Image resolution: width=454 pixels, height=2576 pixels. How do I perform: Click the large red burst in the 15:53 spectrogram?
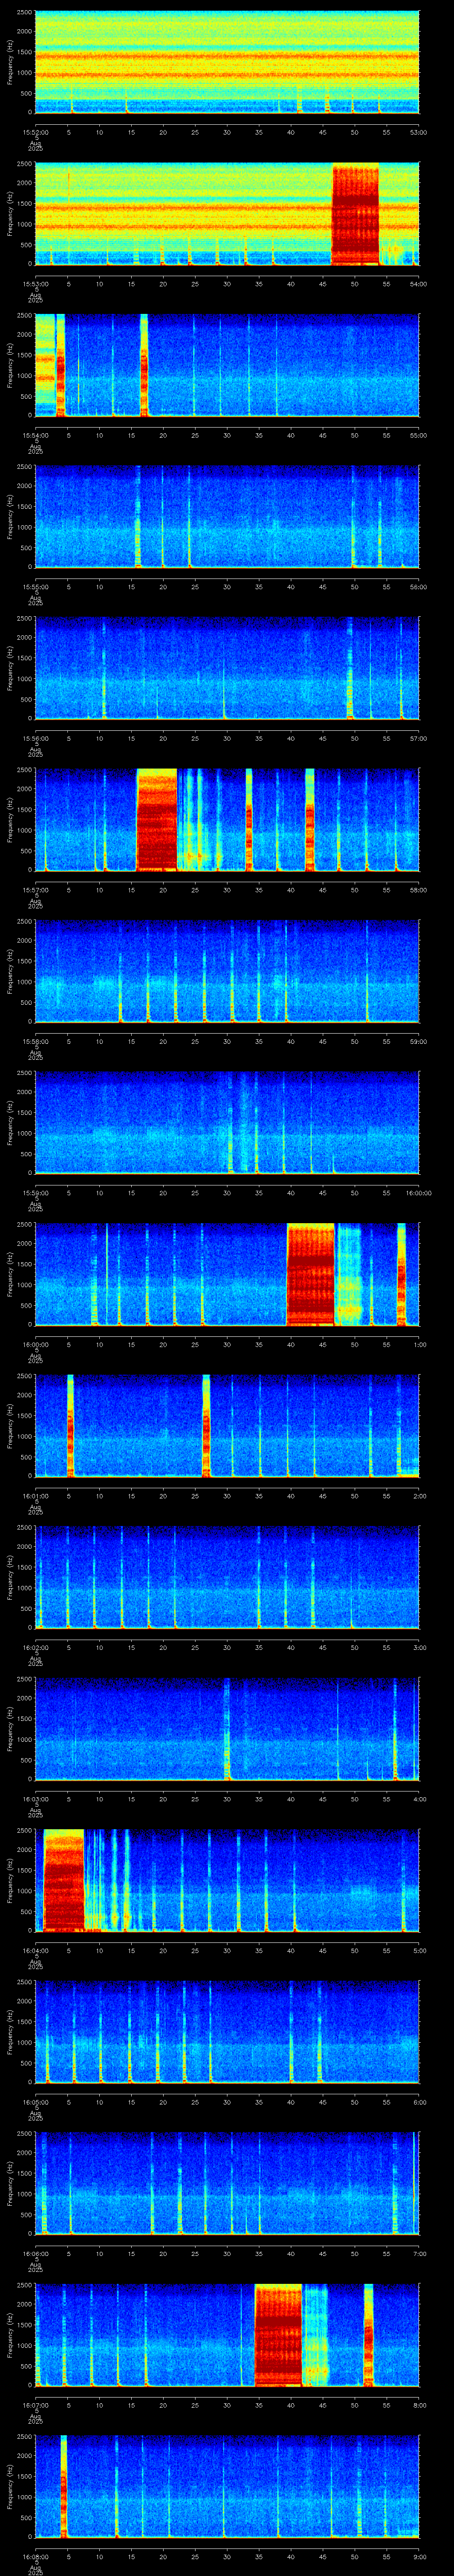[355, 215]
